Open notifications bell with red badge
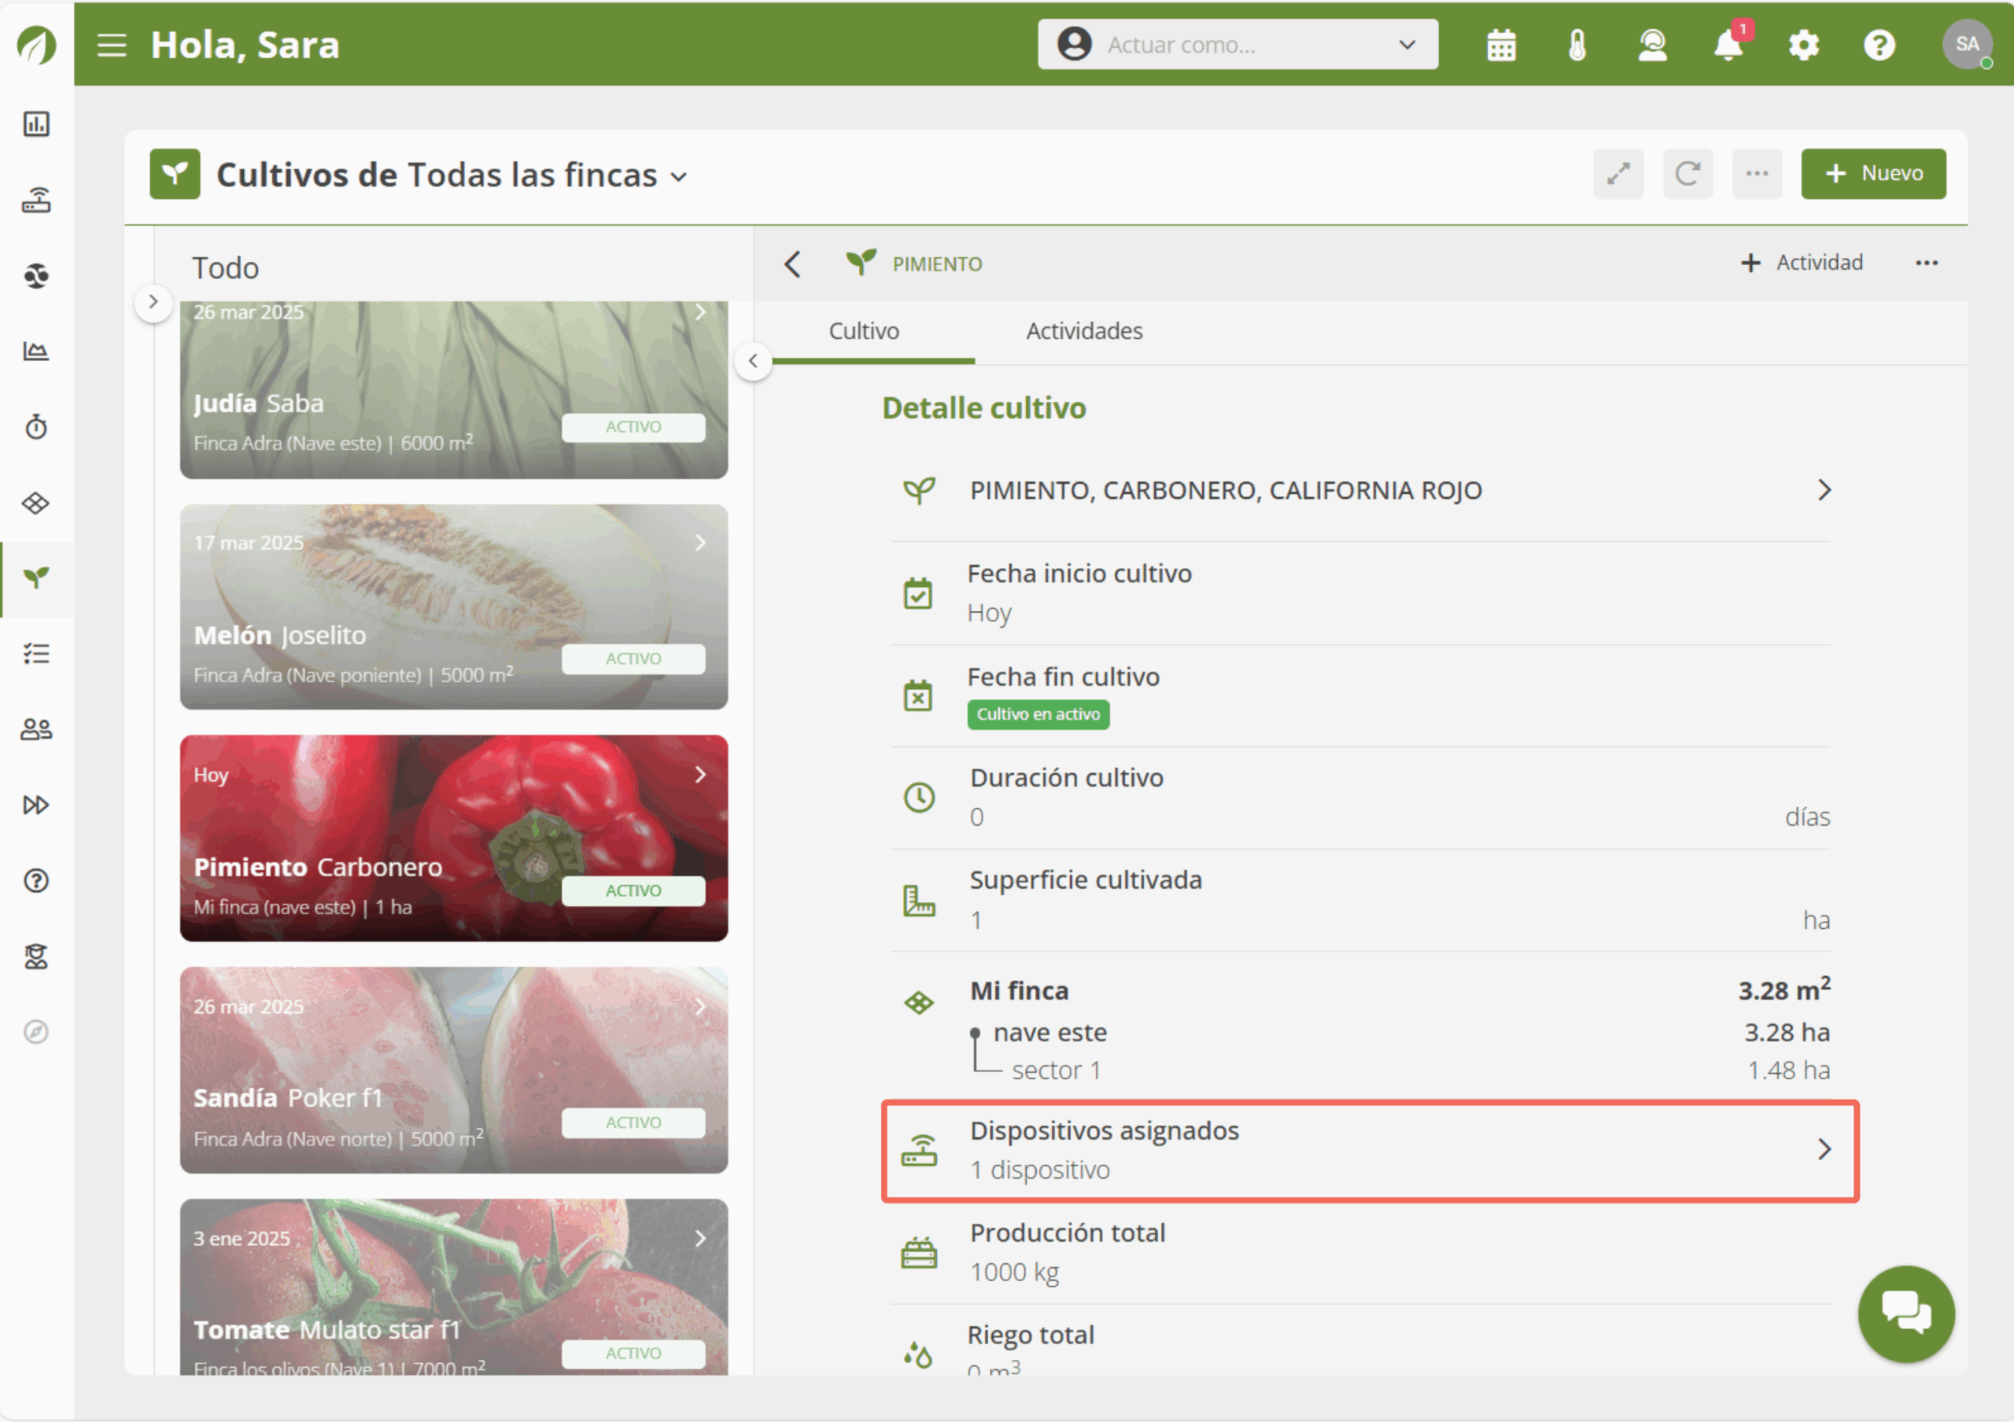The width and height of the screenshot is (2014, 1422). [1728, 45]
